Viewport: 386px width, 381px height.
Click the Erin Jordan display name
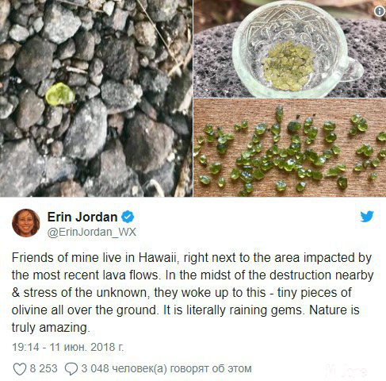[x=82, y=217]
